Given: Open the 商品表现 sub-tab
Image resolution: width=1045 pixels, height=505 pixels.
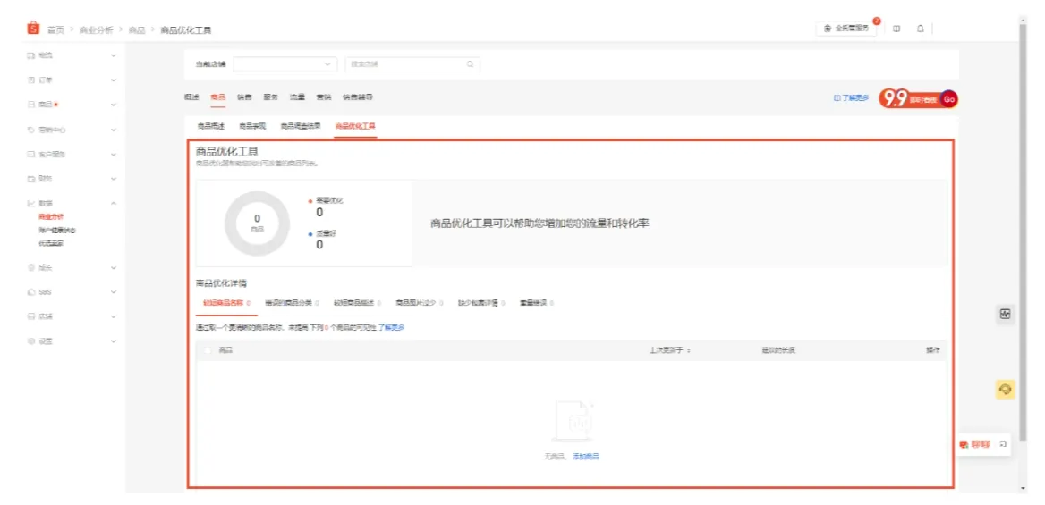Looking at the screenshot, I should pos(252,126).
